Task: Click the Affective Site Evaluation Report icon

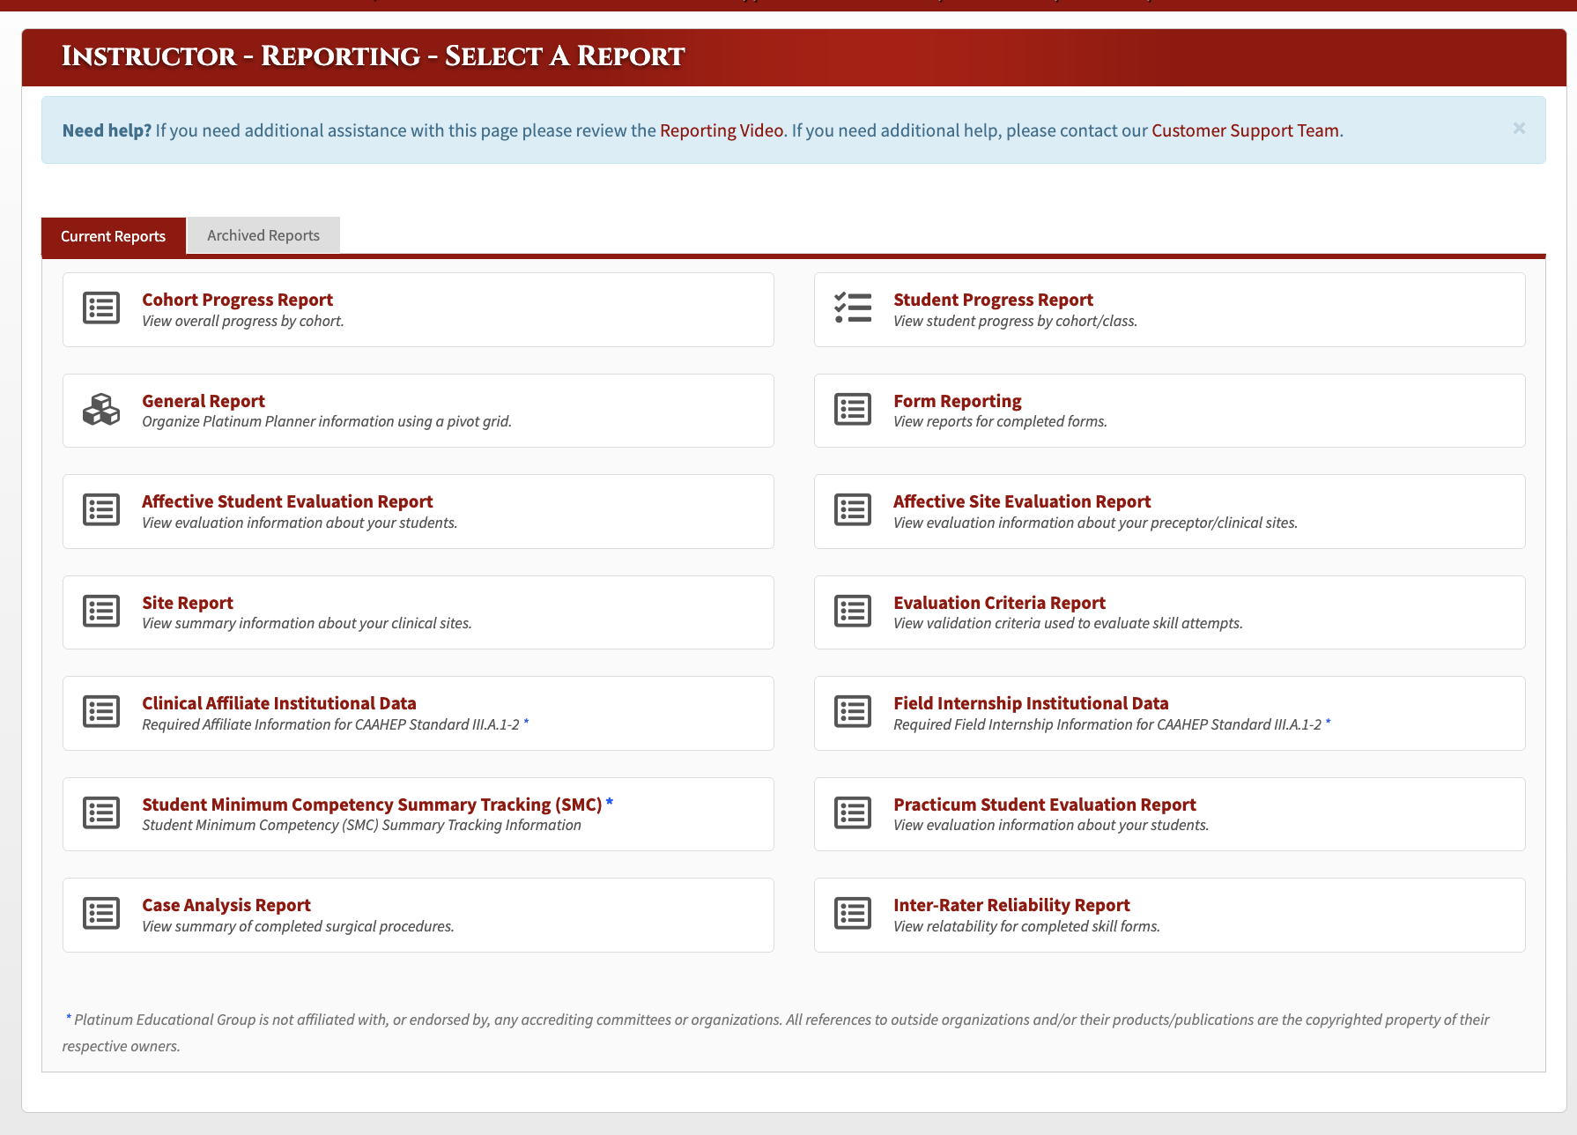Action: coord(853,510)
